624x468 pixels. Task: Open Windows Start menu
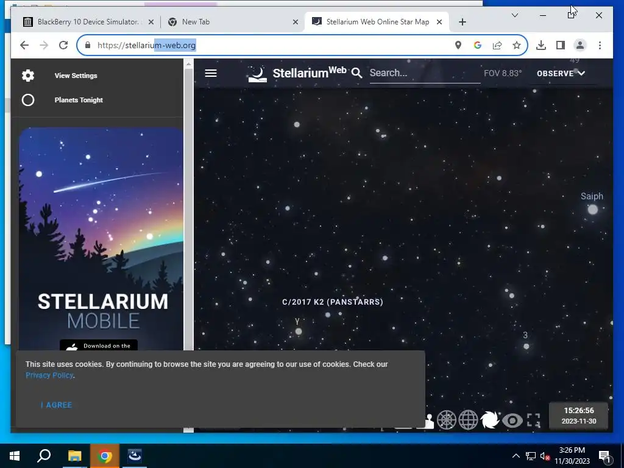(15, 456)
